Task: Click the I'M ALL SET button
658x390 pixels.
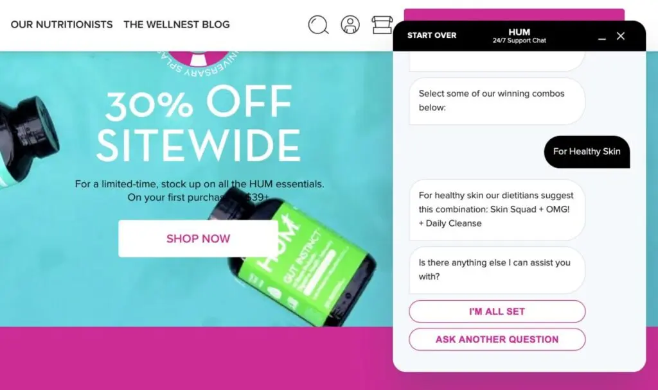Action: 497,311
